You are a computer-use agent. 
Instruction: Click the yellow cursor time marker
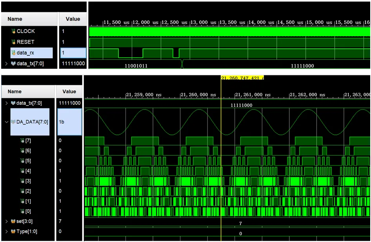[x=242, y=78]
